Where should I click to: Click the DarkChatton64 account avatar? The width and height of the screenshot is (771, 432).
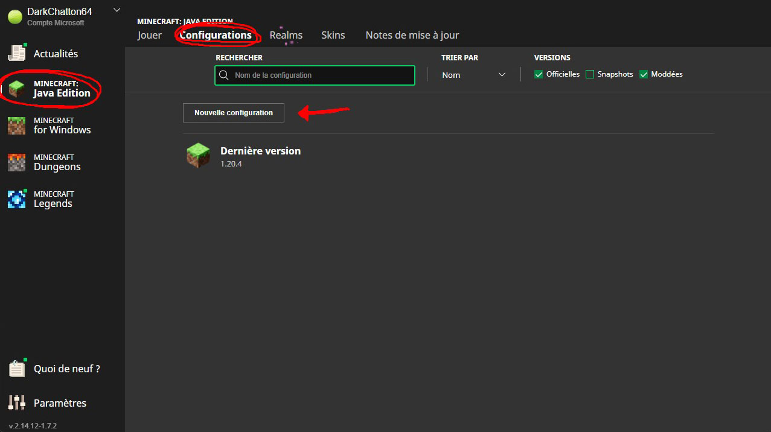point(14,17)
